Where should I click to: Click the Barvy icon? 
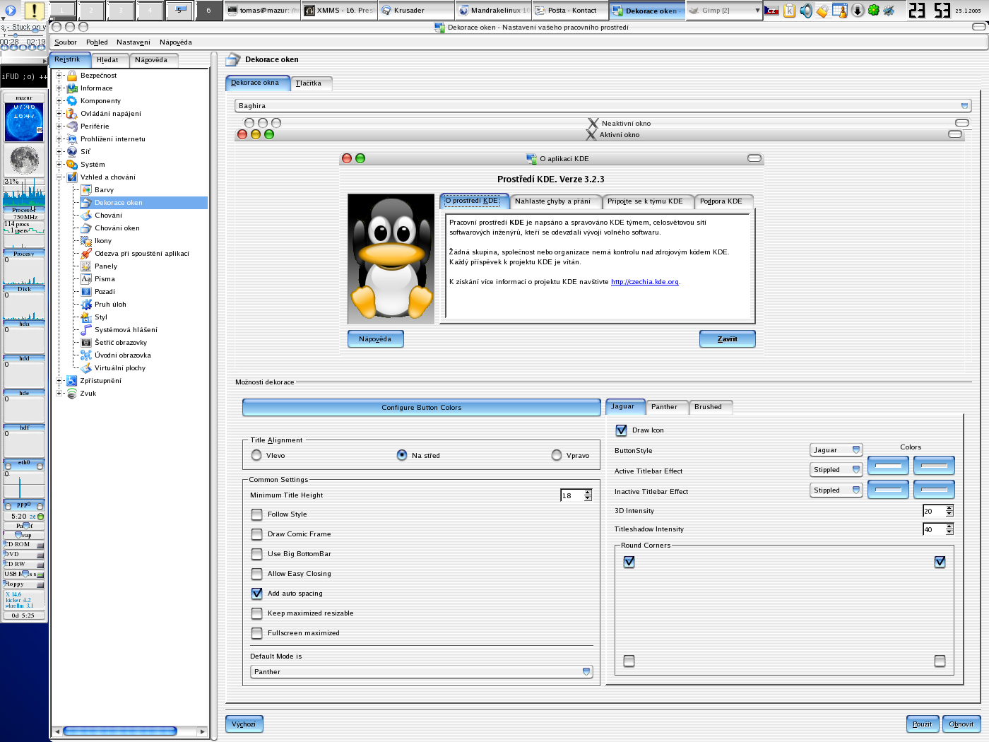(86, 190)
